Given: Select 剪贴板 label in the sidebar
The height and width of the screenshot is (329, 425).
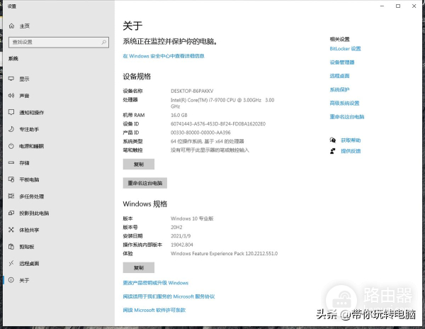Looking at the screenshot, I should click(27, 247).
